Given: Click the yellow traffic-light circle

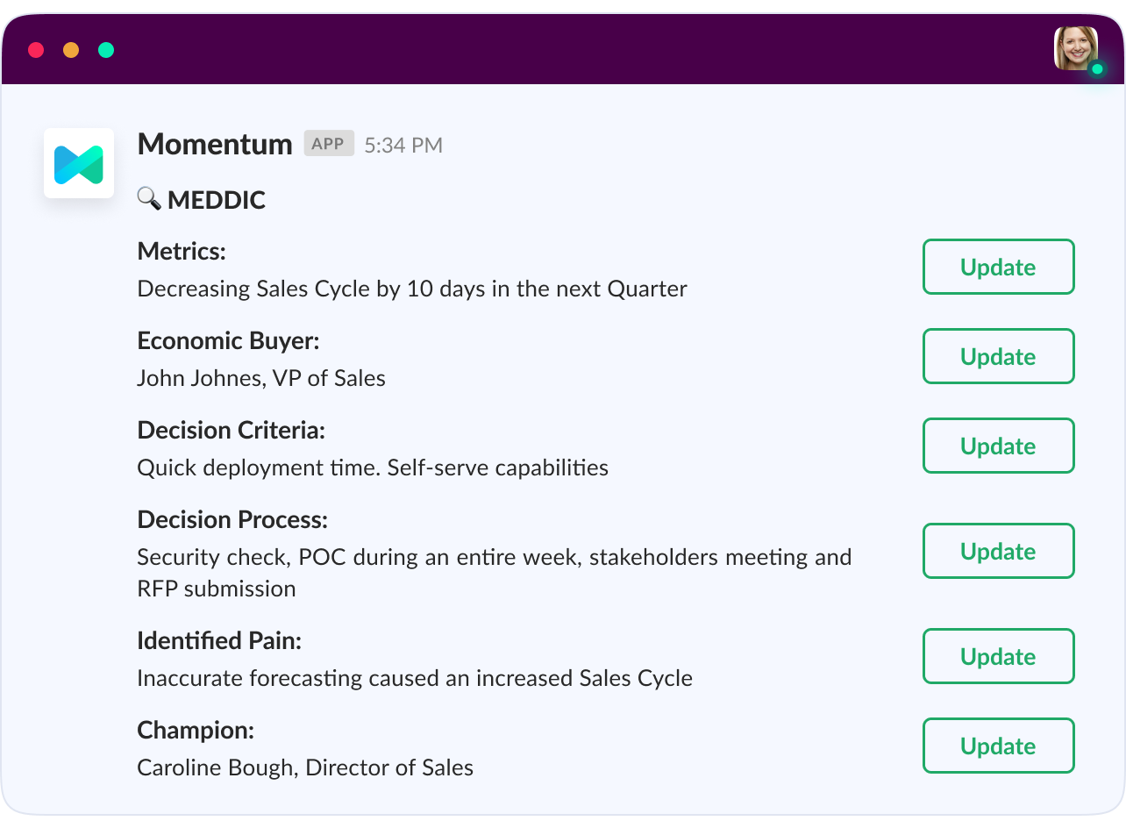Looking at the screenshot, I should pos(70,50).
